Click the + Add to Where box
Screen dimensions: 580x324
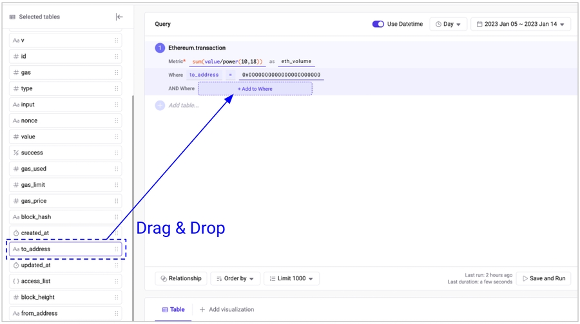click(255, 89)
